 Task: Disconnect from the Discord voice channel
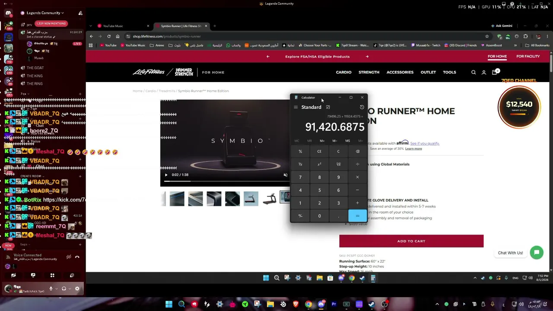tap(77, 257)
